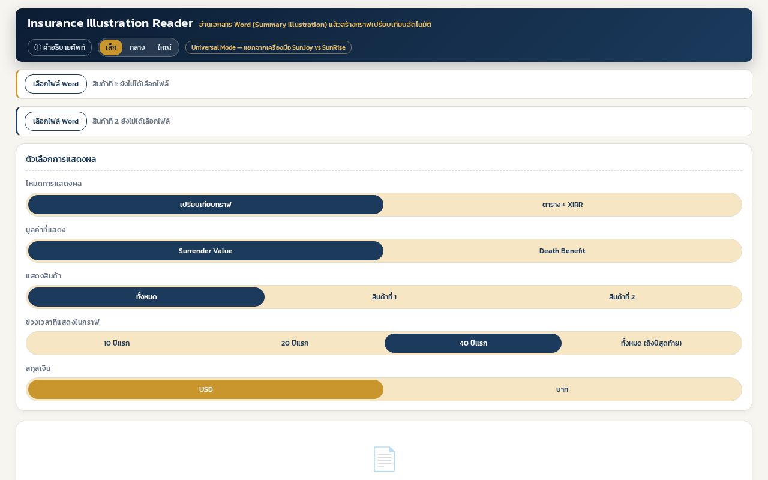Set font size to ใหญ่
The width and height of the screenshot is (768, 480).
(x=164, y=47)
